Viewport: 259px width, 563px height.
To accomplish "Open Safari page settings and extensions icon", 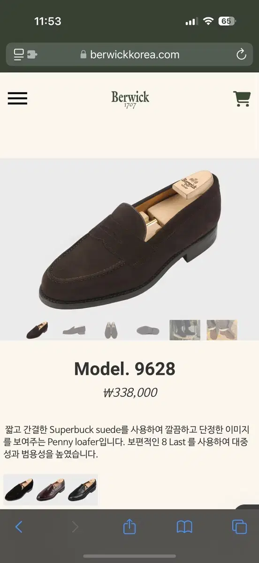I will [x=25, y=54].
